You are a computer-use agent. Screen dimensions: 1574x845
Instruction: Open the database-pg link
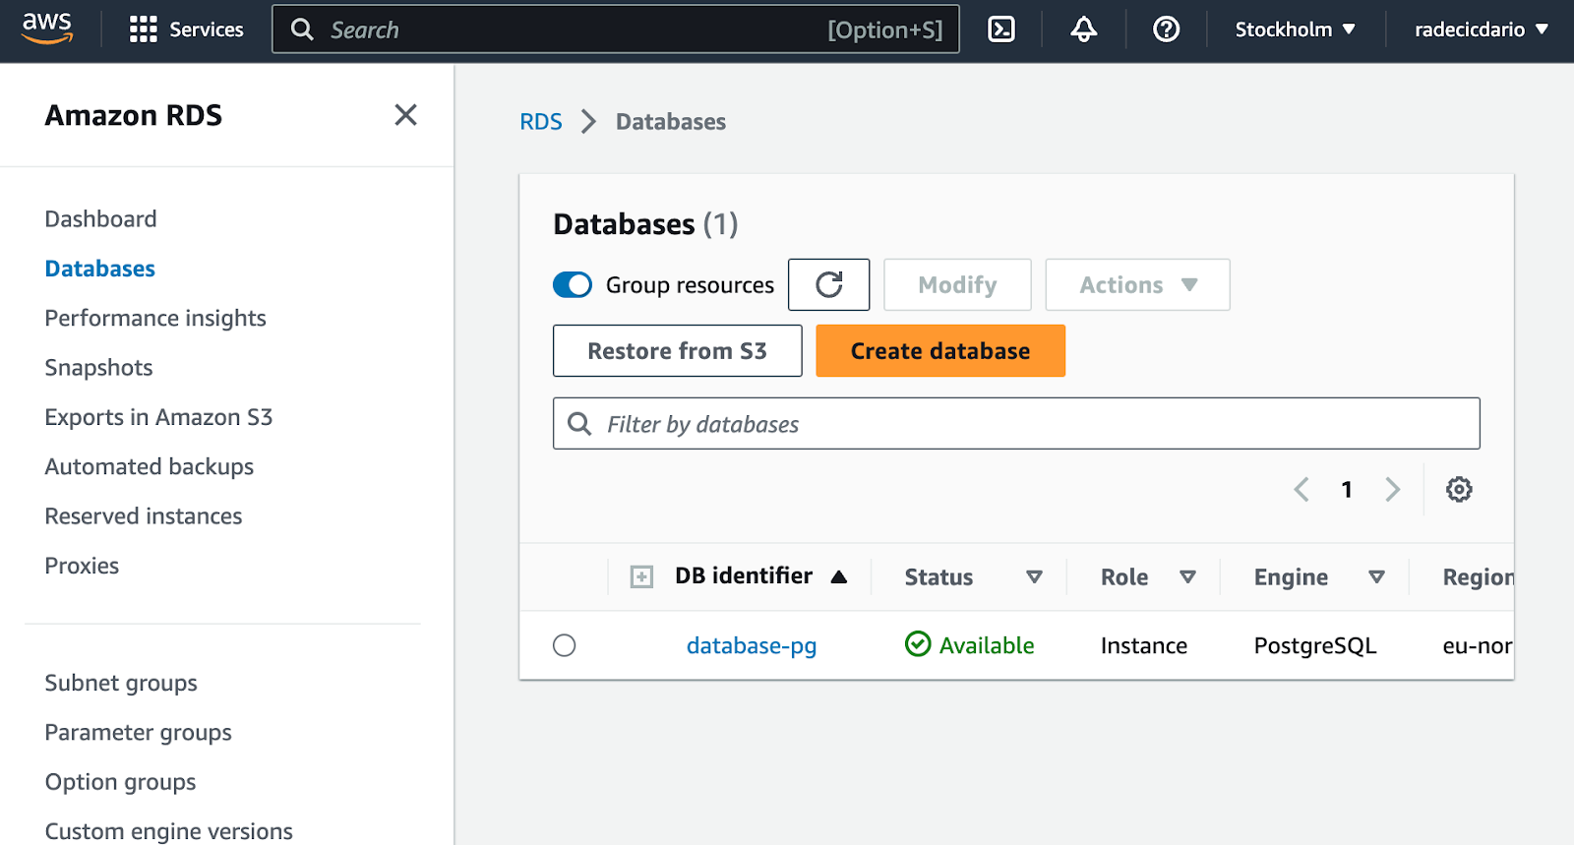click(x=752, y=645)
